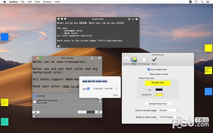Click the clock icon in the menu bar
213x133 pixels.
pos(196,2)
